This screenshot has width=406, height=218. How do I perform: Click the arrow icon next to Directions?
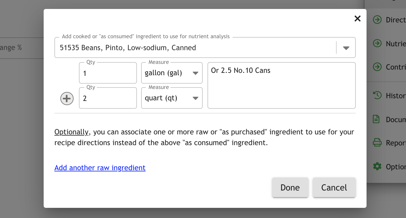(x=377, y=20)
